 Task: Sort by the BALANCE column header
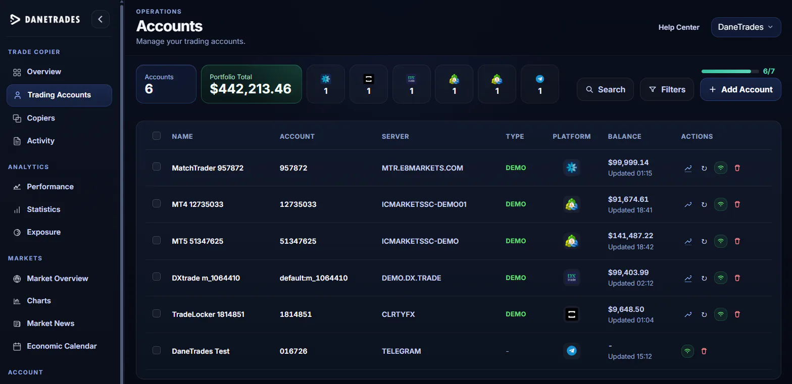point(624,136)
